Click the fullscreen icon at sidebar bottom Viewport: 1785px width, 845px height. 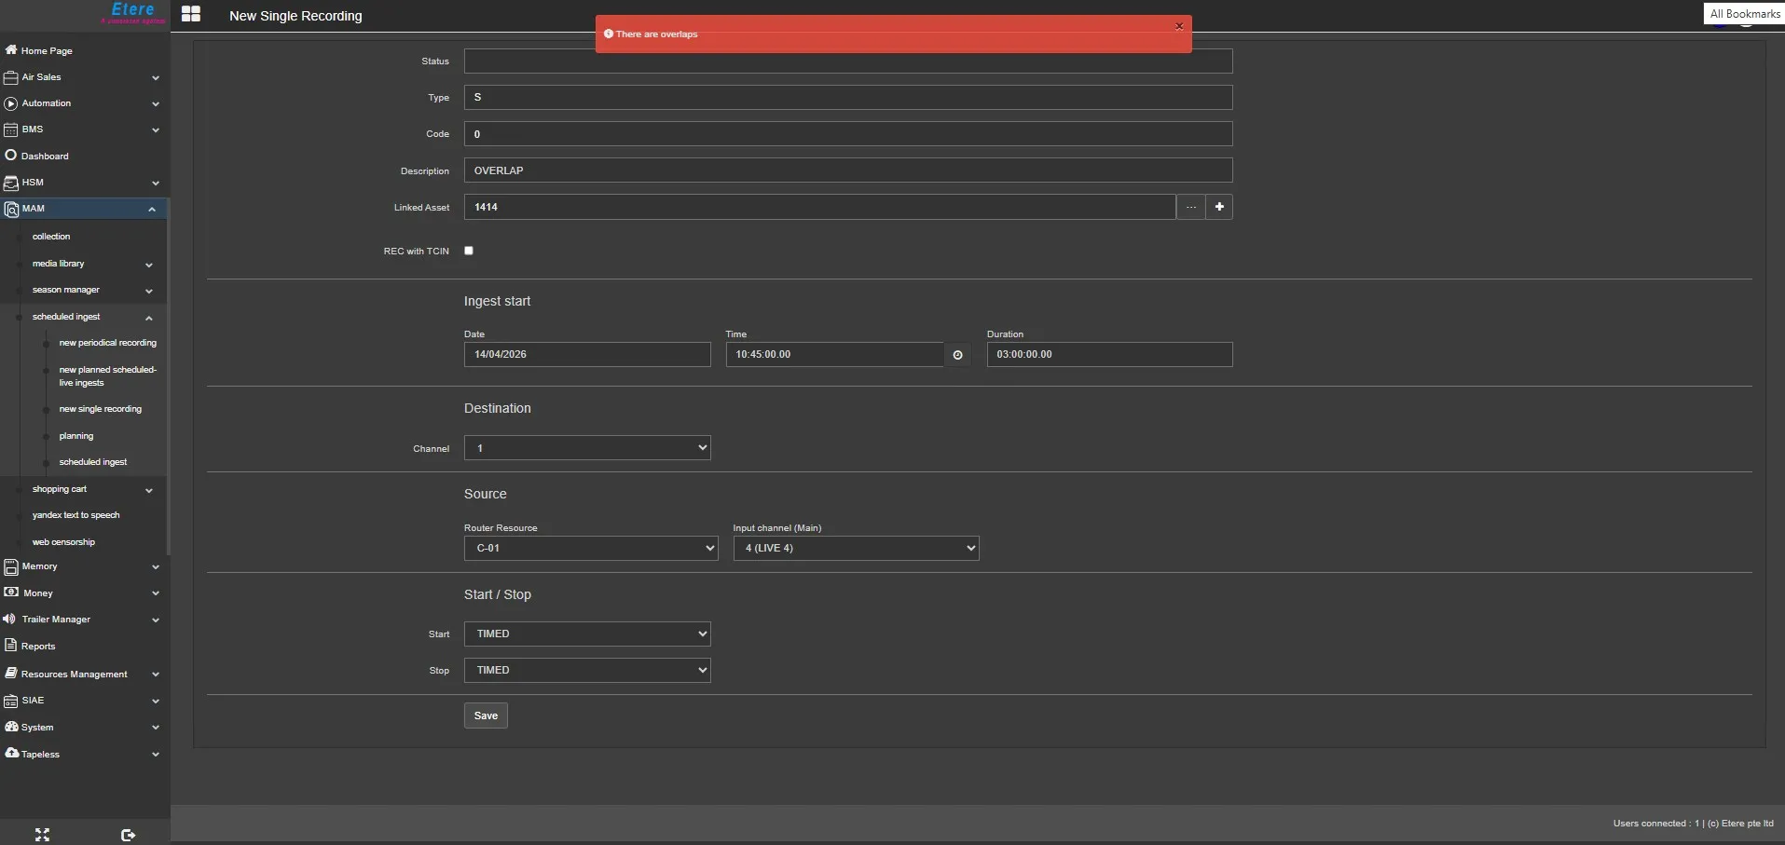[42, 834]
